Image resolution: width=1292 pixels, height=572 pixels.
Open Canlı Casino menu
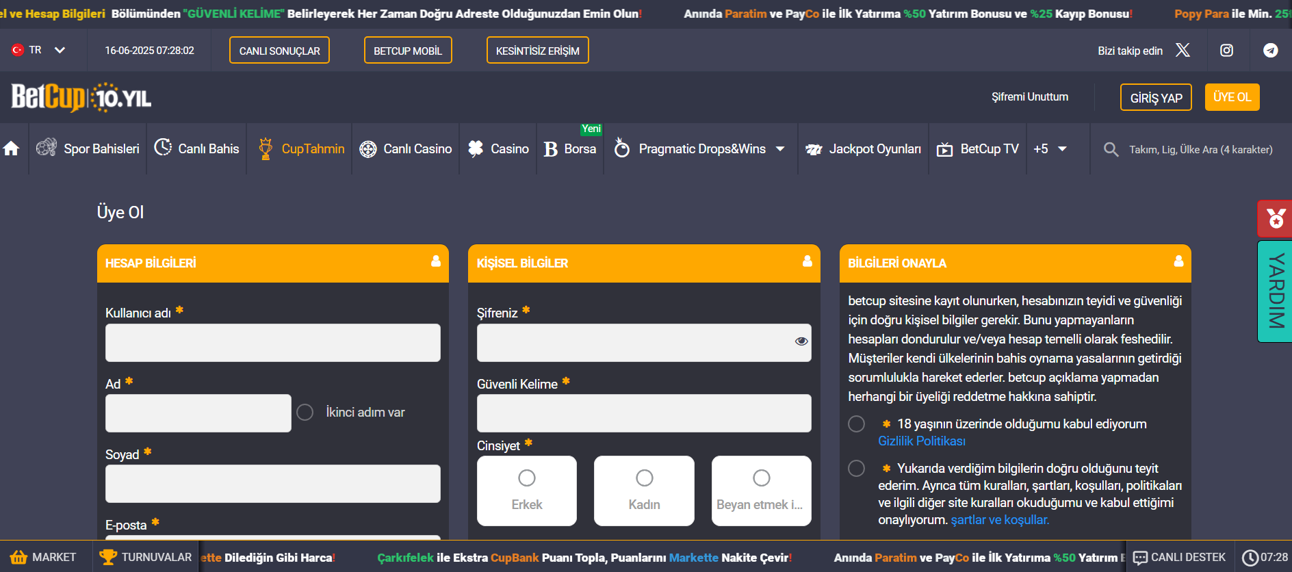(x=406, y=148)
